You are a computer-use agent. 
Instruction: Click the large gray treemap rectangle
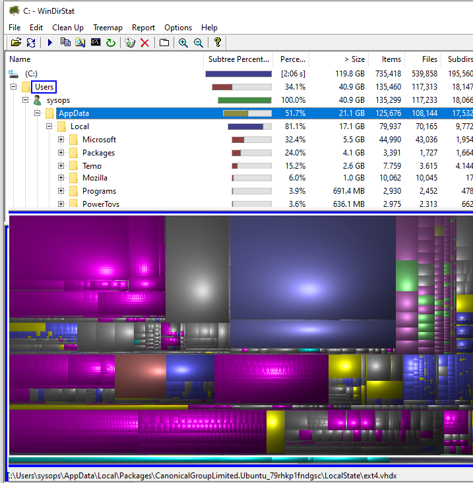(x=198, y=269)
